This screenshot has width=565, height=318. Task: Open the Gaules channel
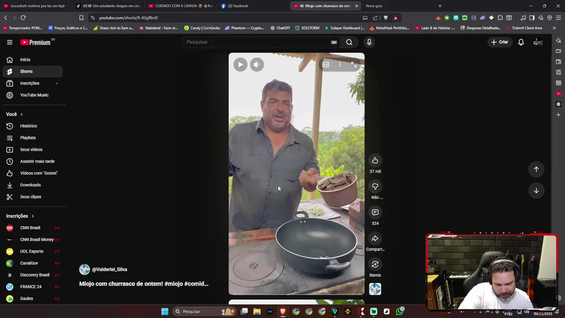click(33, 299)
